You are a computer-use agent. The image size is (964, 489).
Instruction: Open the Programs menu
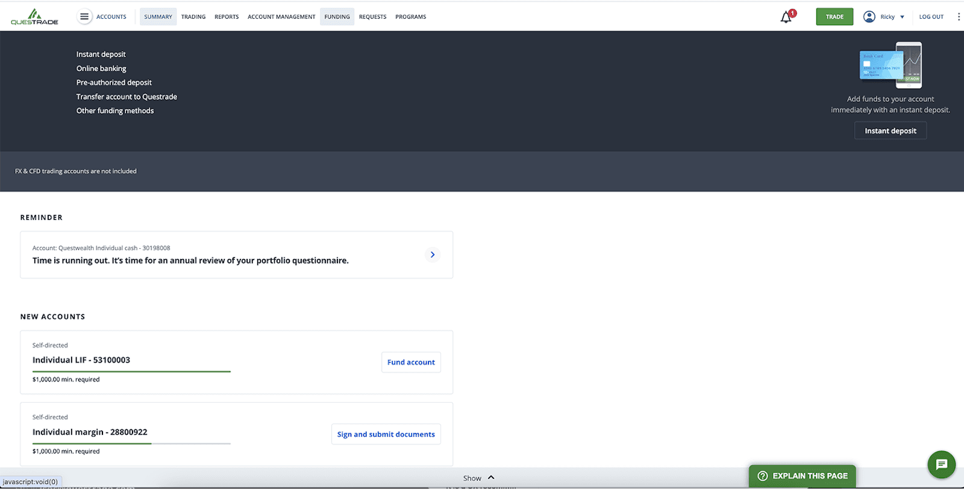[x=411, y=17]
